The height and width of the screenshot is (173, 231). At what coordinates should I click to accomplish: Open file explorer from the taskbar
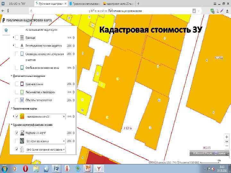36,169
